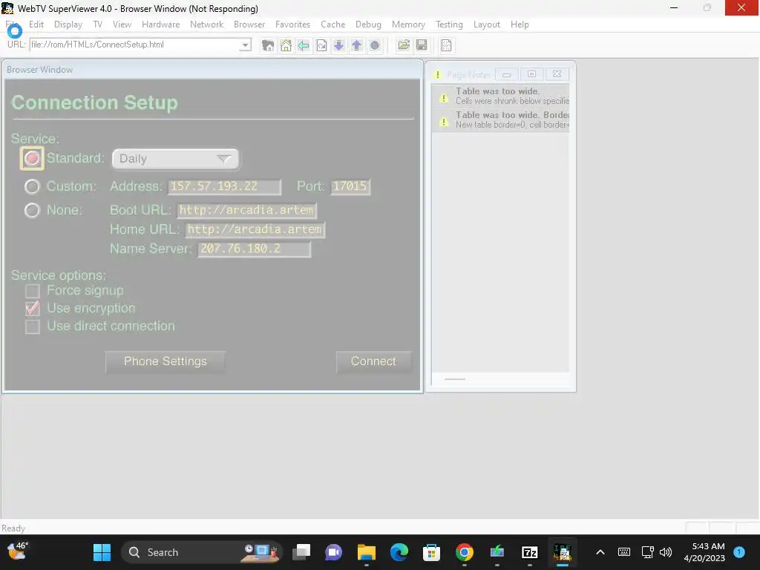Enable Use direct connection checkbox

tap(33, 327)
